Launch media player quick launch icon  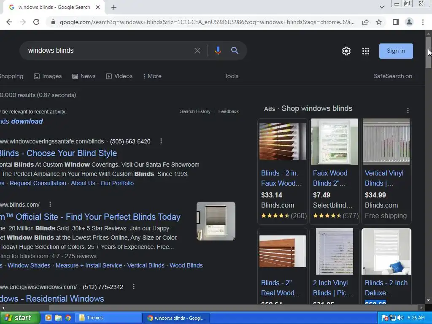(x=48, y=318)
